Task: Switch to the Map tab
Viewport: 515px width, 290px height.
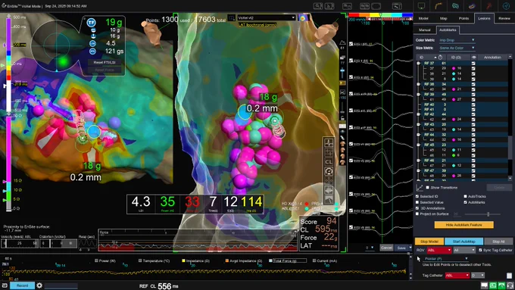Action: 443,18
